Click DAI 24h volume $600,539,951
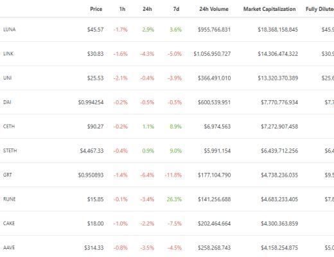This screenshot has width=334, height=257. (214, 102)
